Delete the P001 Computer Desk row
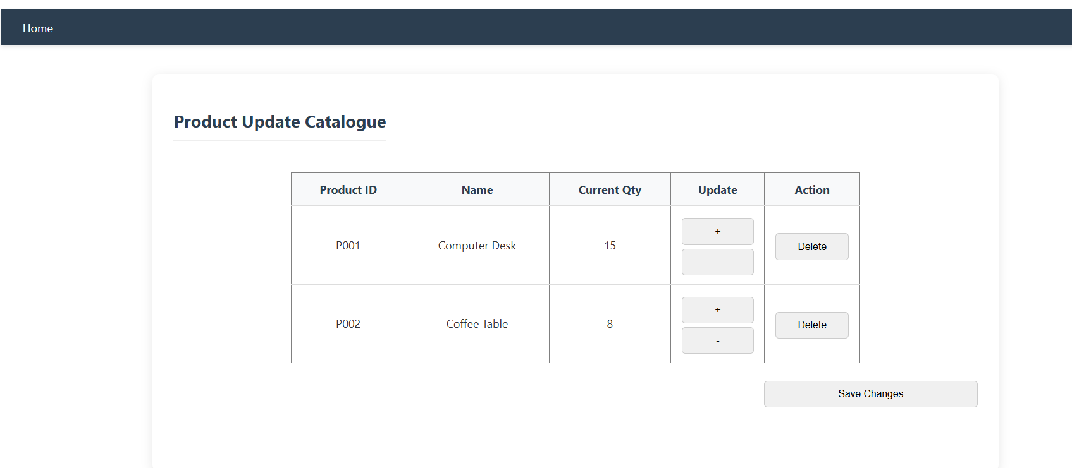The width and height of the screenshot is (1072, 468). pos(811,246)
